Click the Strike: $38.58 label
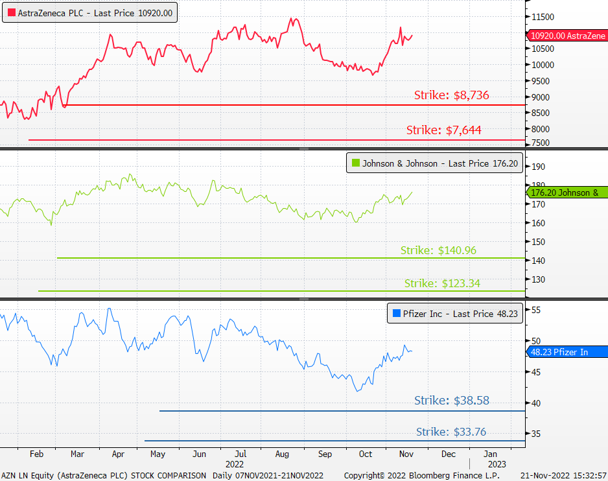The height and width of the screenshot is (481, 608). click(x=452, y=401)
